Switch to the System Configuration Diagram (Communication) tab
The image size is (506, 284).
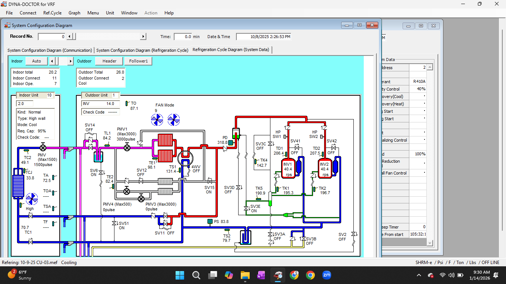click(x=49, y=50)
